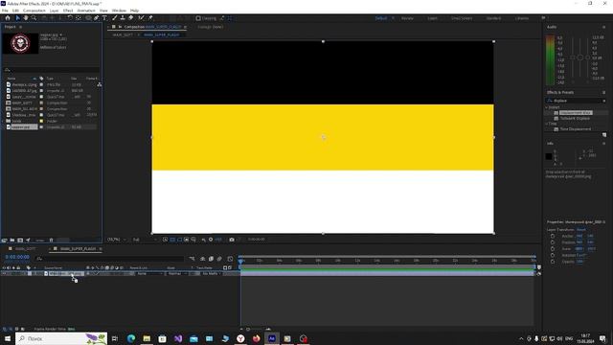
Task: Click the graph editor icon in timeline
Action: [x=230, y=259]
